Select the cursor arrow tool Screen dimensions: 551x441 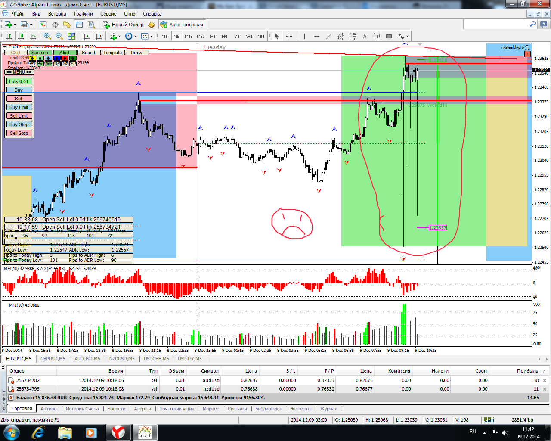277,36
